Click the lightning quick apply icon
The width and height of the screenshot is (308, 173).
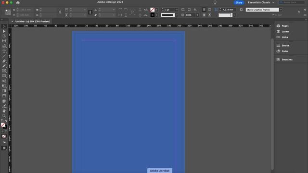pos(299,12)
